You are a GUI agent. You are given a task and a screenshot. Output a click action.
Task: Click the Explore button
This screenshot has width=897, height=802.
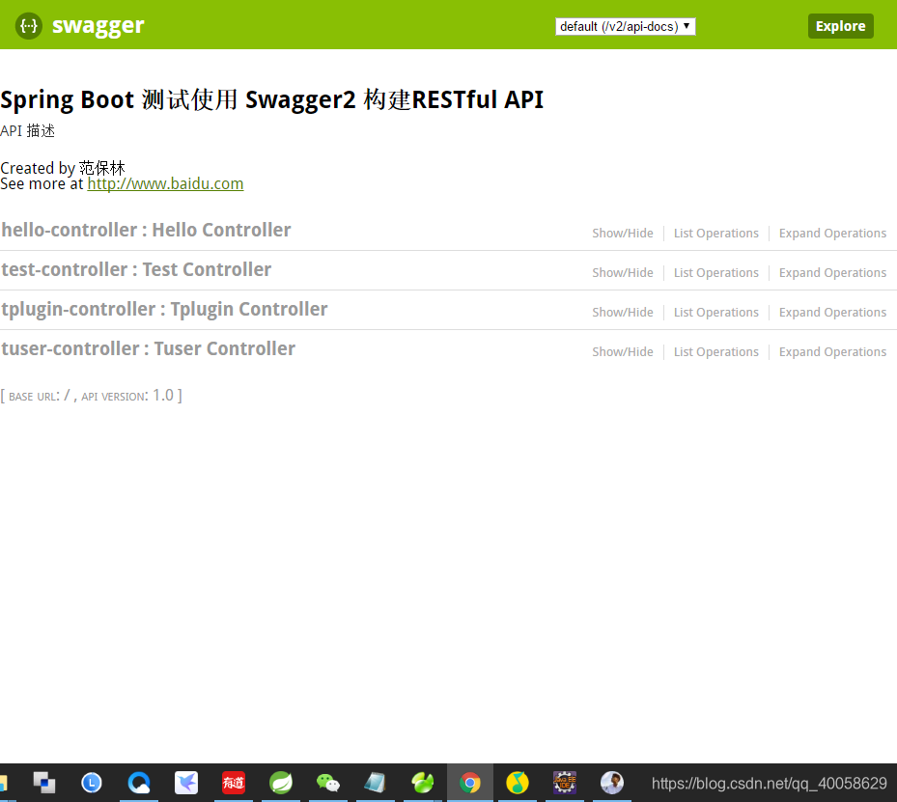(840, 26)
